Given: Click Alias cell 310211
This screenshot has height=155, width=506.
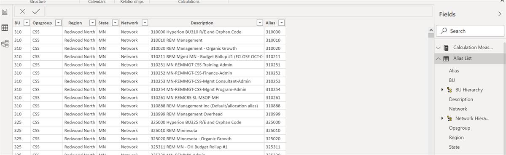Looking at the screenshot, I should 275,56.
